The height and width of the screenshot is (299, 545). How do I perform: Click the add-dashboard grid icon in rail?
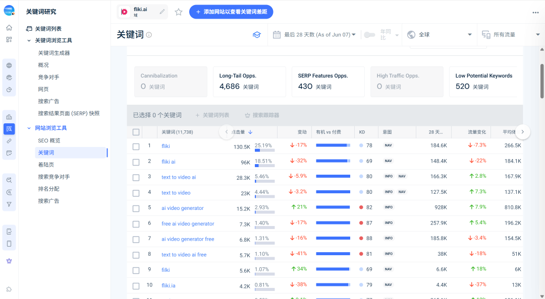point(9,40)
